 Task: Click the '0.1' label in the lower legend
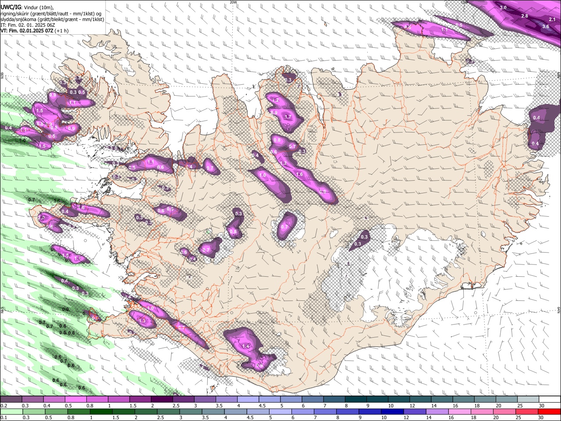click(x=3, y=418)
